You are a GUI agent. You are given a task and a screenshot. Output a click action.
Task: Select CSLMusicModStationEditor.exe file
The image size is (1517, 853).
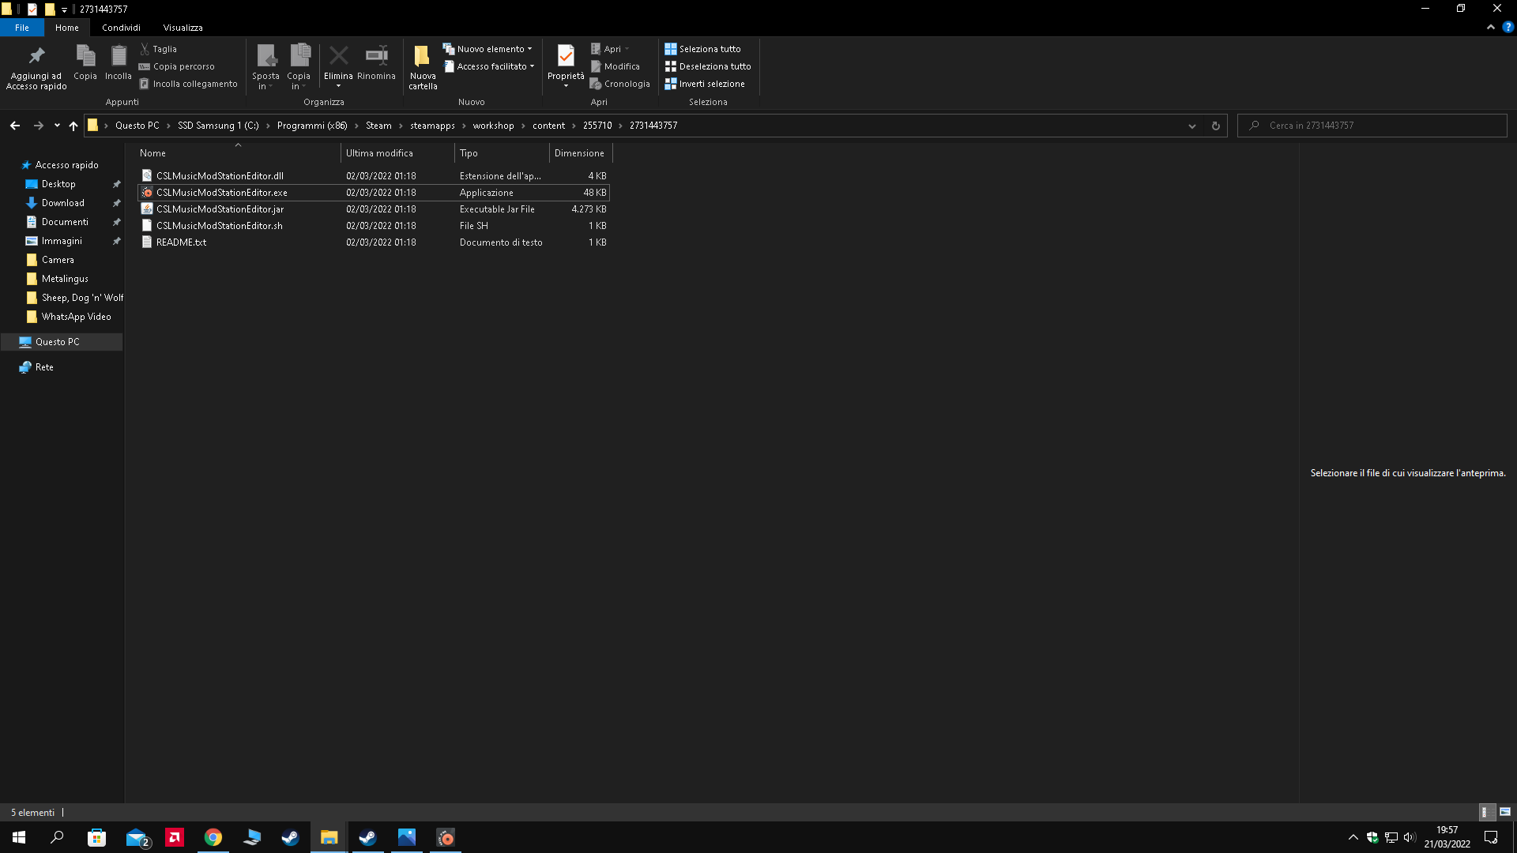[373, 193]
